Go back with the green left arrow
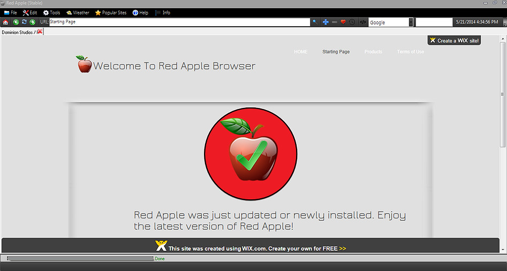Image resolution: width=507 pixels, height=271 pixels. click(x=16, y=22)
